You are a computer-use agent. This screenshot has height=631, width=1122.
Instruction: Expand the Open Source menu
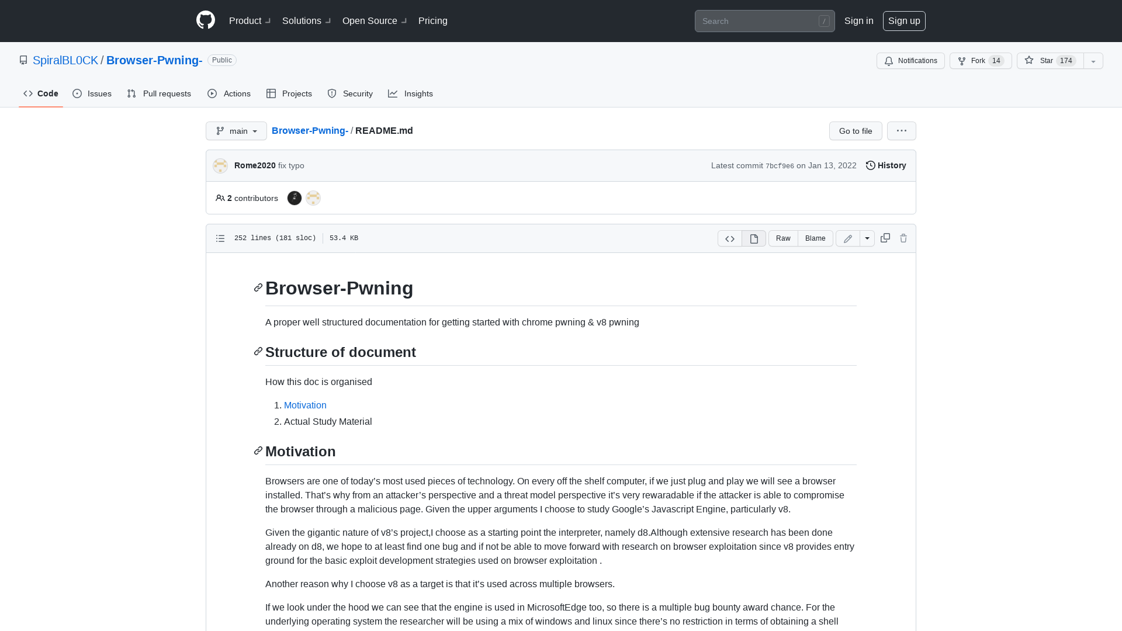pos(375,21)
